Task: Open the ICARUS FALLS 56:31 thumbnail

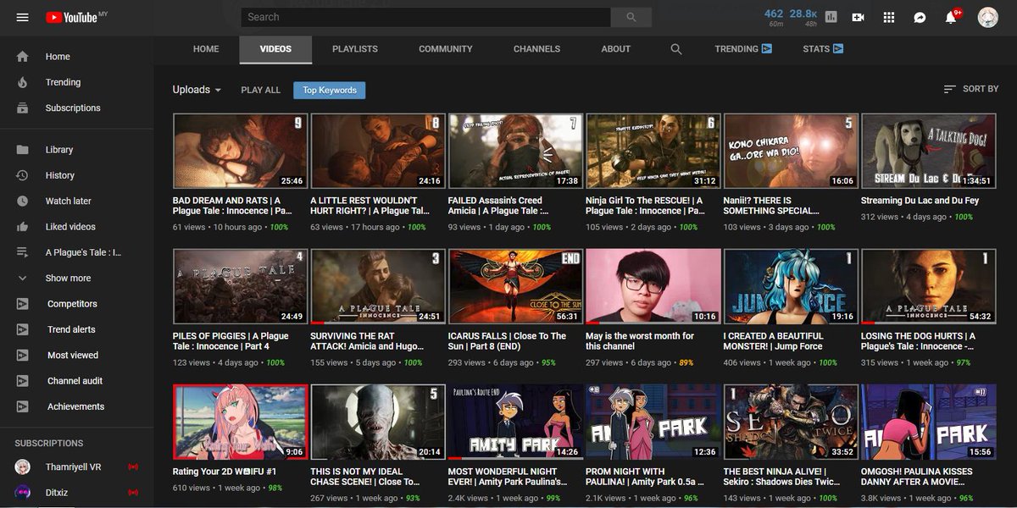Action: [x=515, y=286]
